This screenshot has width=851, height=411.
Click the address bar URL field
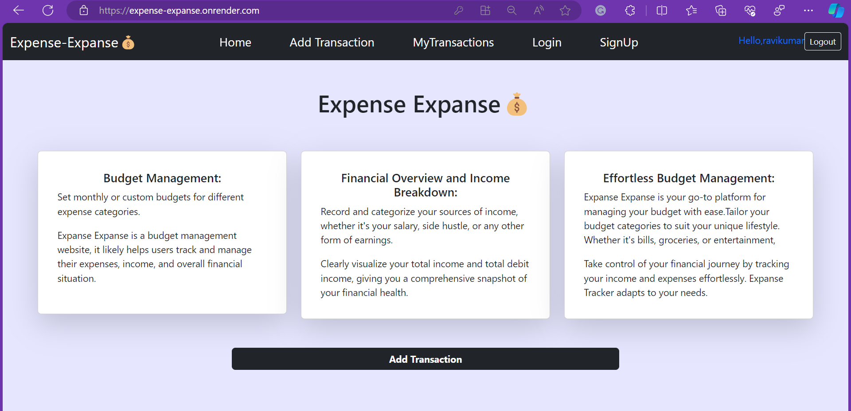point(266,10)
